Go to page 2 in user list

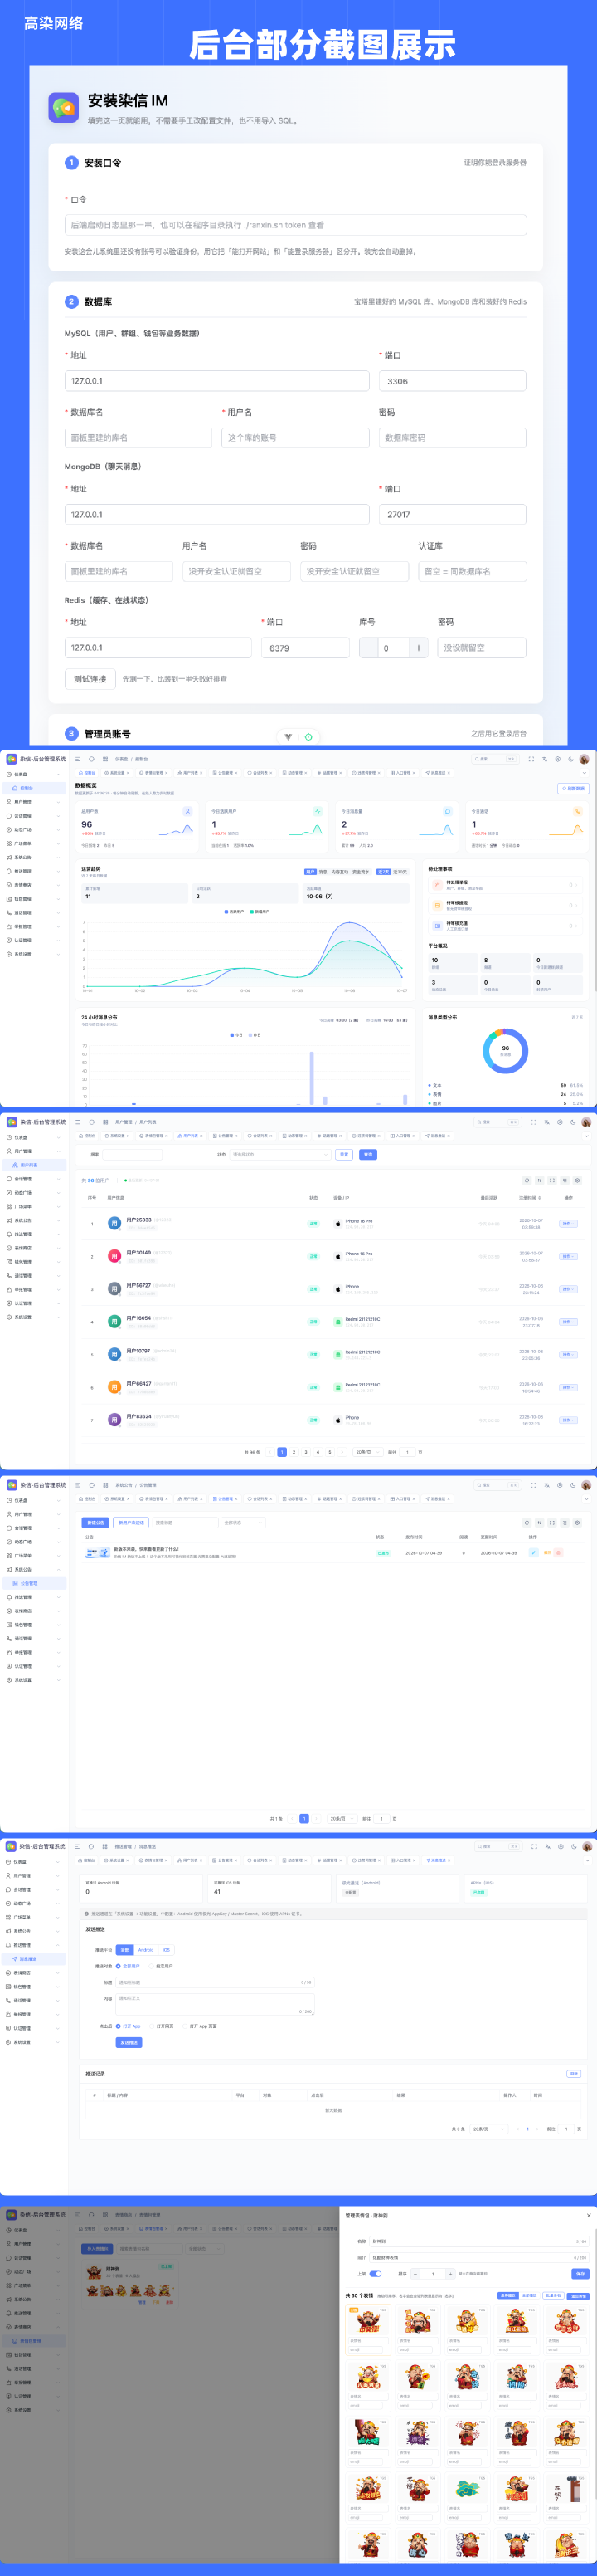[x=294, y=1452]
